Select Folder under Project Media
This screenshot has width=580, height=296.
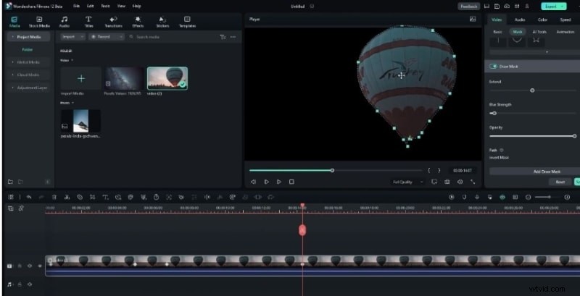pyautogui.click(x=28, y=49)
